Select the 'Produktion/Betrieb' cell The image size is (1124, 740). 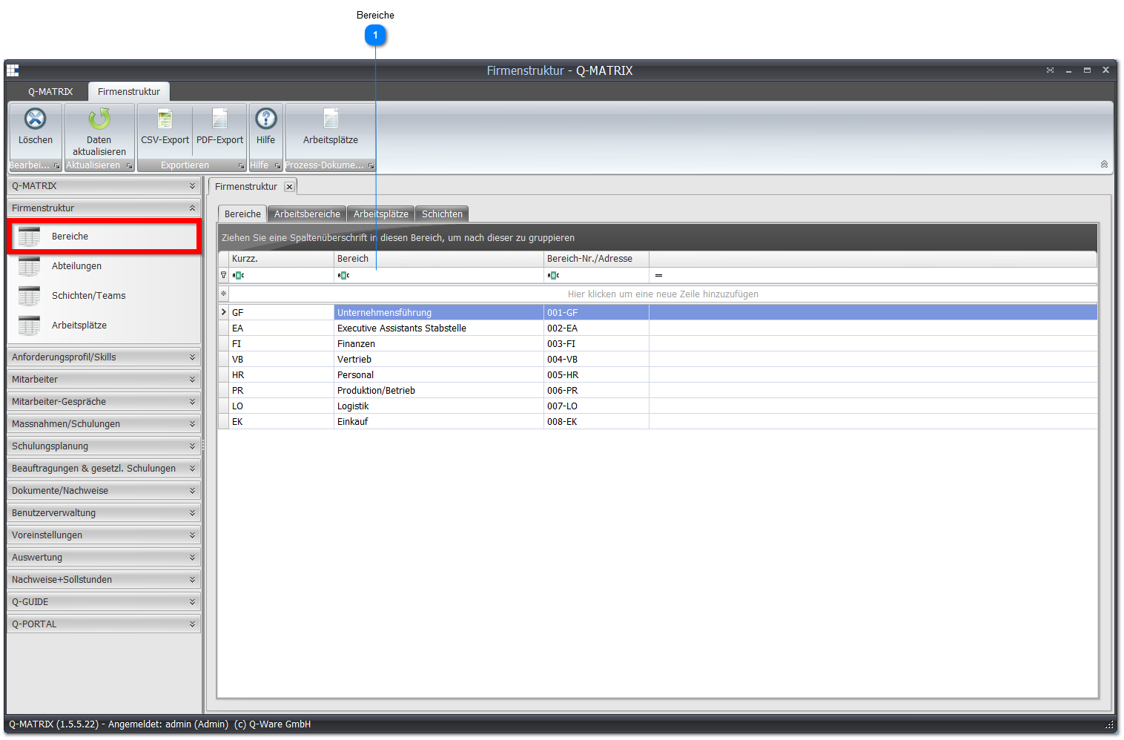click(439, 391)
